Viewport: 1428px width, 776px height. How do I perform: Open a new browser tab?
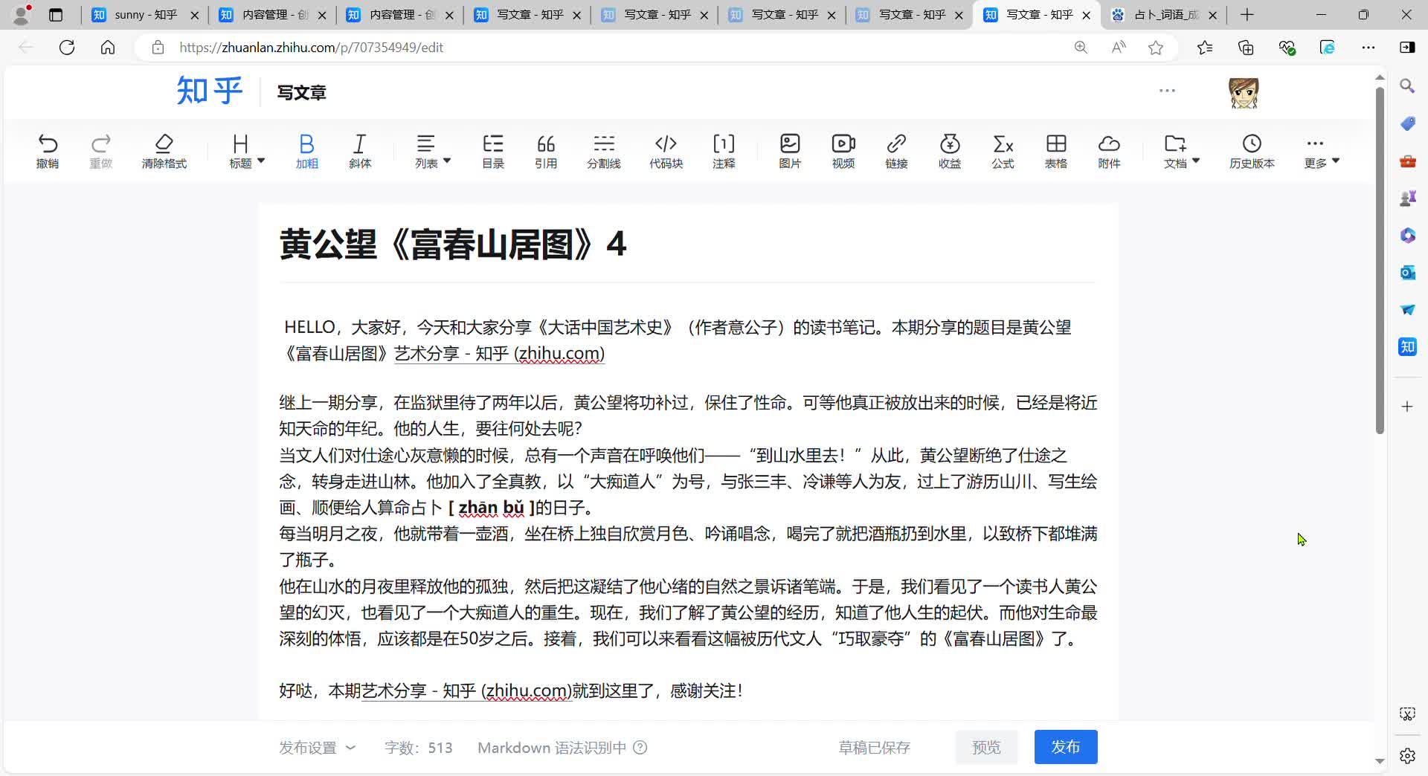point(1247,15)
